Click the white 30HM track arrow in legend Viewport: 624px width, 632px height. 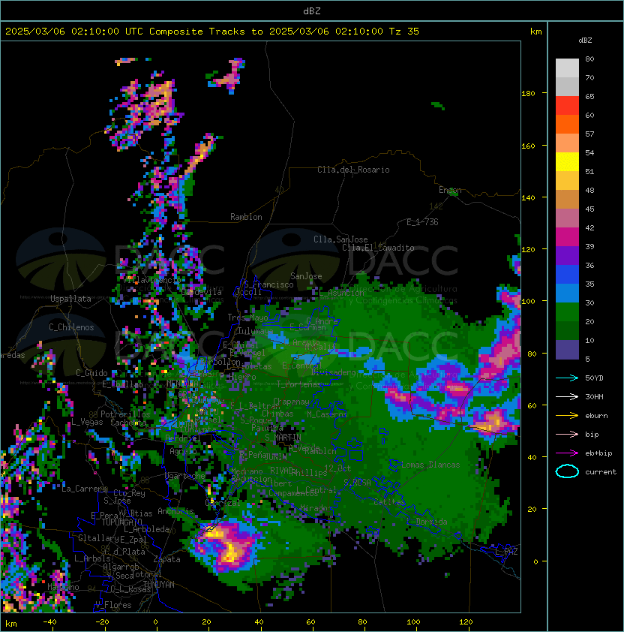point(567,396)
